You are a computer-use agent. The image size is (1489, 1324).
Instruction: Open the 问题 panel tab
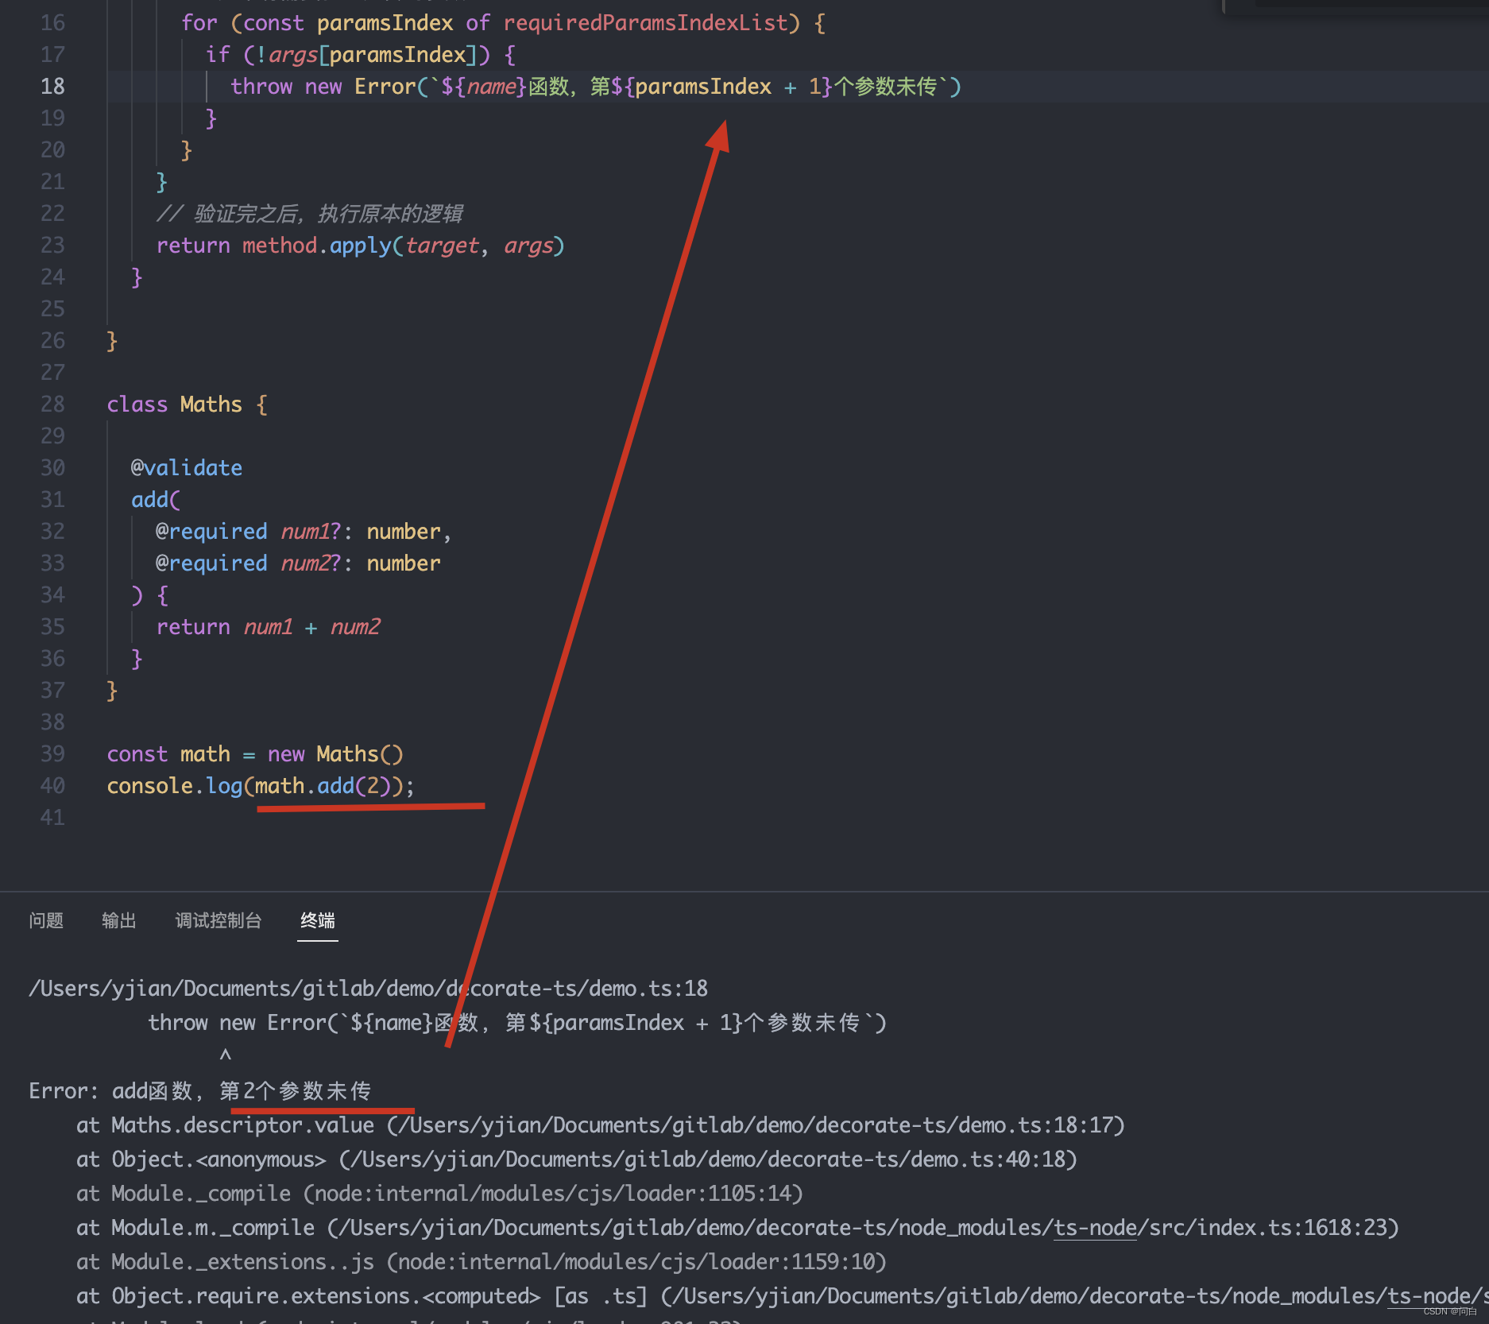[x=46, y=920]
